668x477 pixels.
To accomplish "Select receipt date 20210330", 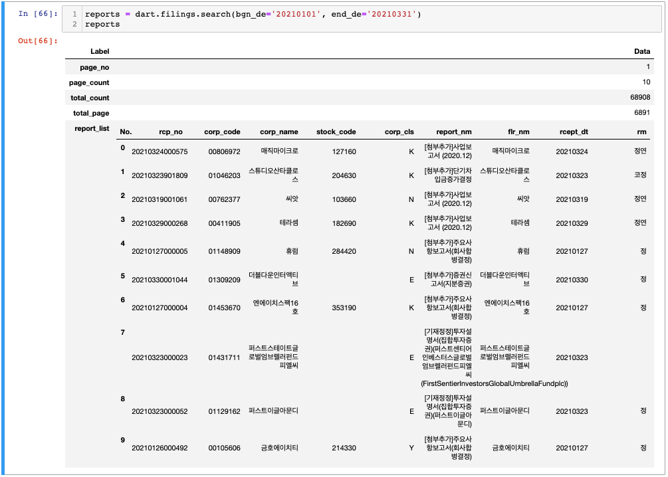I will (x=572, y=280).
